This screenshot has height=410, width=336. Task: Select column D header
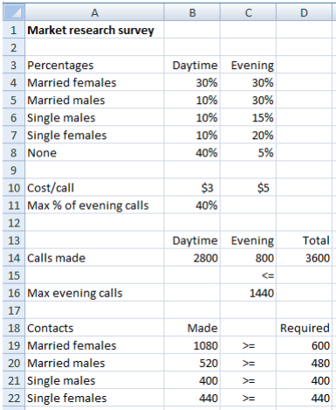(x=304, y=12)
